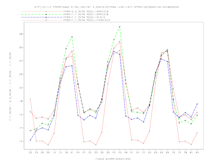Image resolution: width=215 pixels, height=166 pixels.
Task: Click y-axis value label 28
Action: (x=21, y=34)
